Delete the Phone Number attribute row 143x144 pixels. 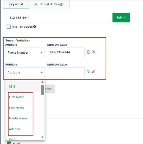(x=94, y=52)
